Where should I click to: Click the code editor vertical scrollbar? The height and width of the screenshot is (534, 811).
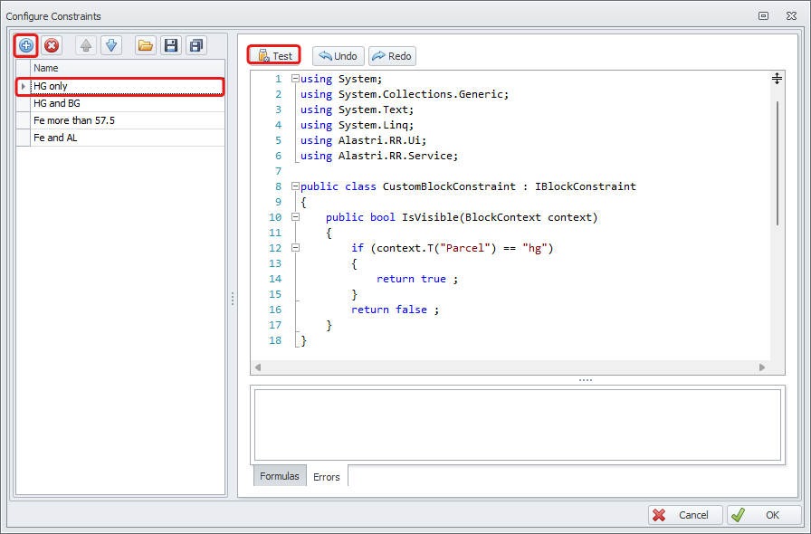pyautogui.click(x=777, y=163)
